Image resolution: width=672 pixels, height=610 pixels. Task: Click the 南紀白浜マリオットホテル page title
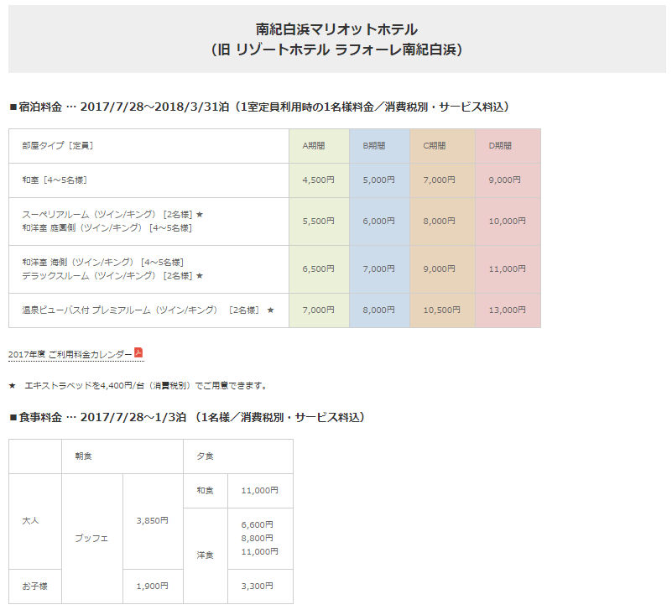pos(336,30)
